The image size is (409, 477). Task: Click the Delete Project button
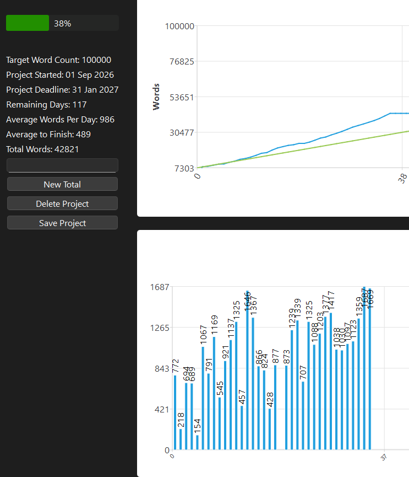click(x=62, y=203)
